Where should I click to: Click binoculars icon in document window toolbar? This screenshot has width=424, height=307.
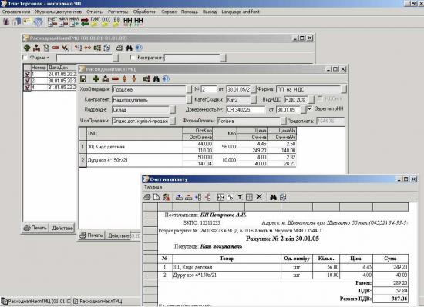point(156,78)
